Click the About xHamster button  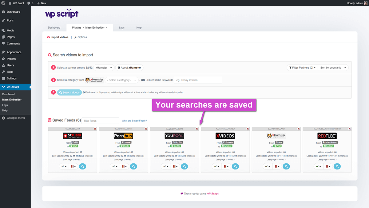(x=129, y=67)
